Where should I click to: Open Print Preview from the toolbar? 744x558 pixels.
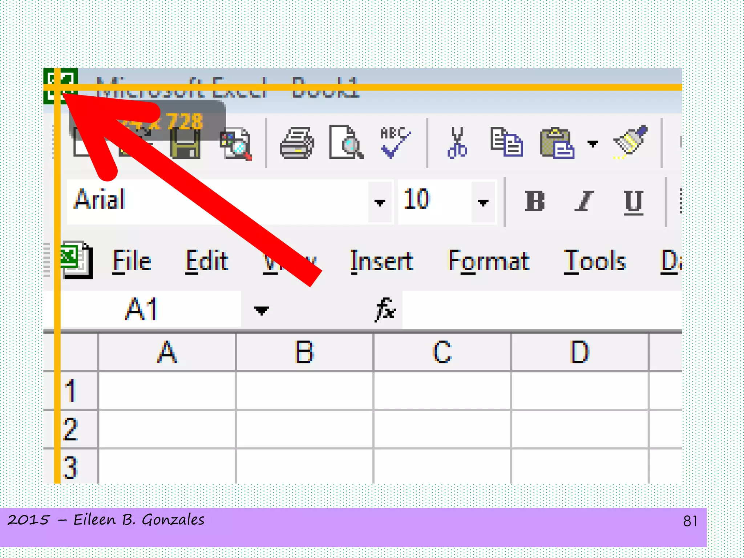(x=345, y=142)
